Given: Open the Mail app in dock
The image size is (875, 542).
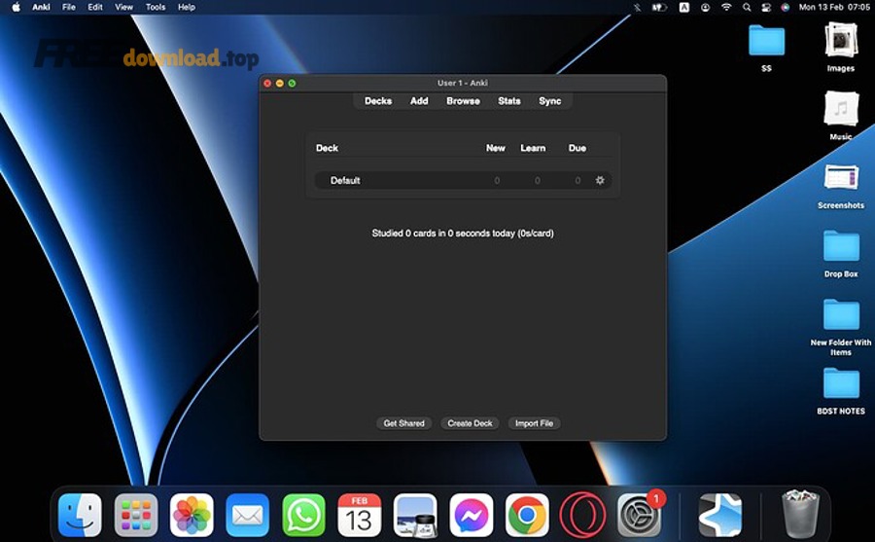Looking at the screenshot, I should pyautogui.click(x=247, y=514).
